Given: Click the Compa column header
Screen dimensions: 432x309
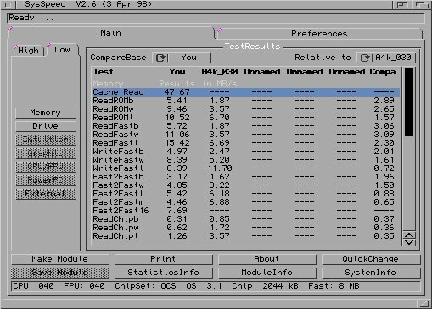Looking at the screenshot, I should point(383,72).
